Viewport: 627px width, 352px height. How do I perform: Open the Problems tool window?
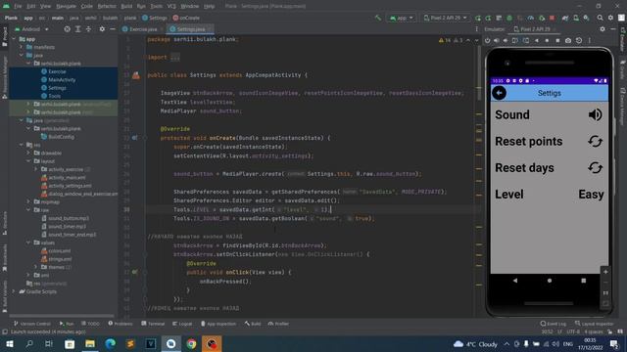click(121, 324)
